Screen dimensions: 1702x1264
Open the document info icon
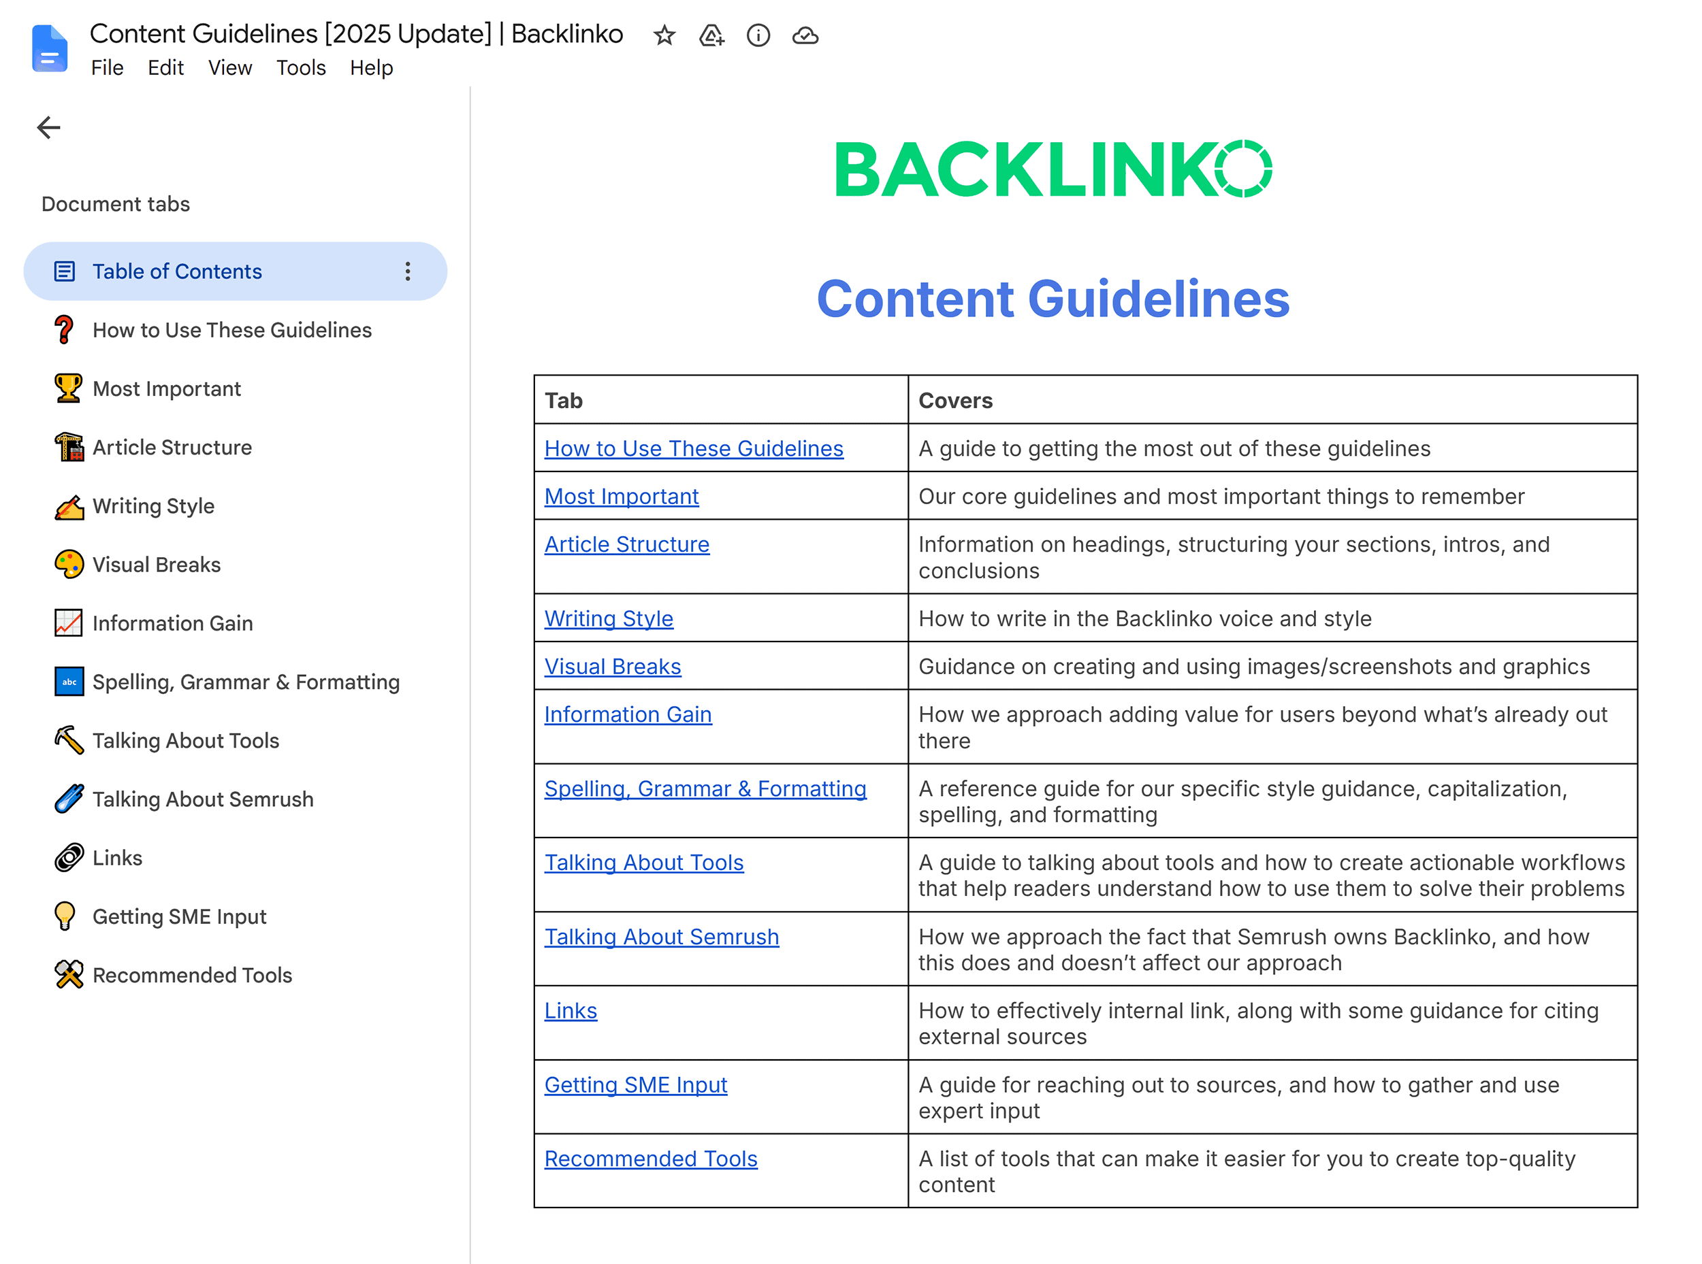758,35
